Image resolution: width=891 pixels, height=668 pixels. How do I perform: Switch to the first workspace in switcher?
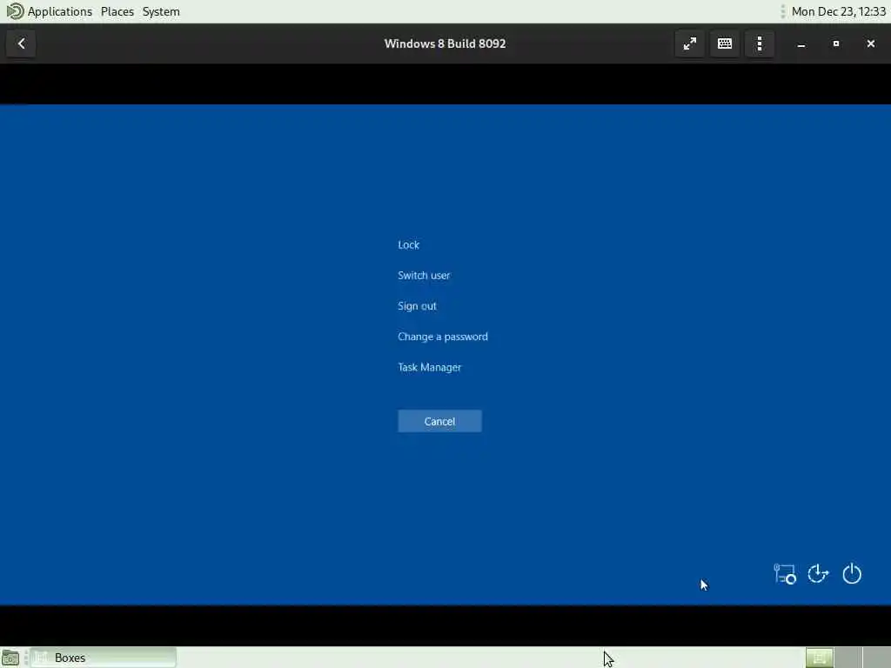tap(820, 658)
